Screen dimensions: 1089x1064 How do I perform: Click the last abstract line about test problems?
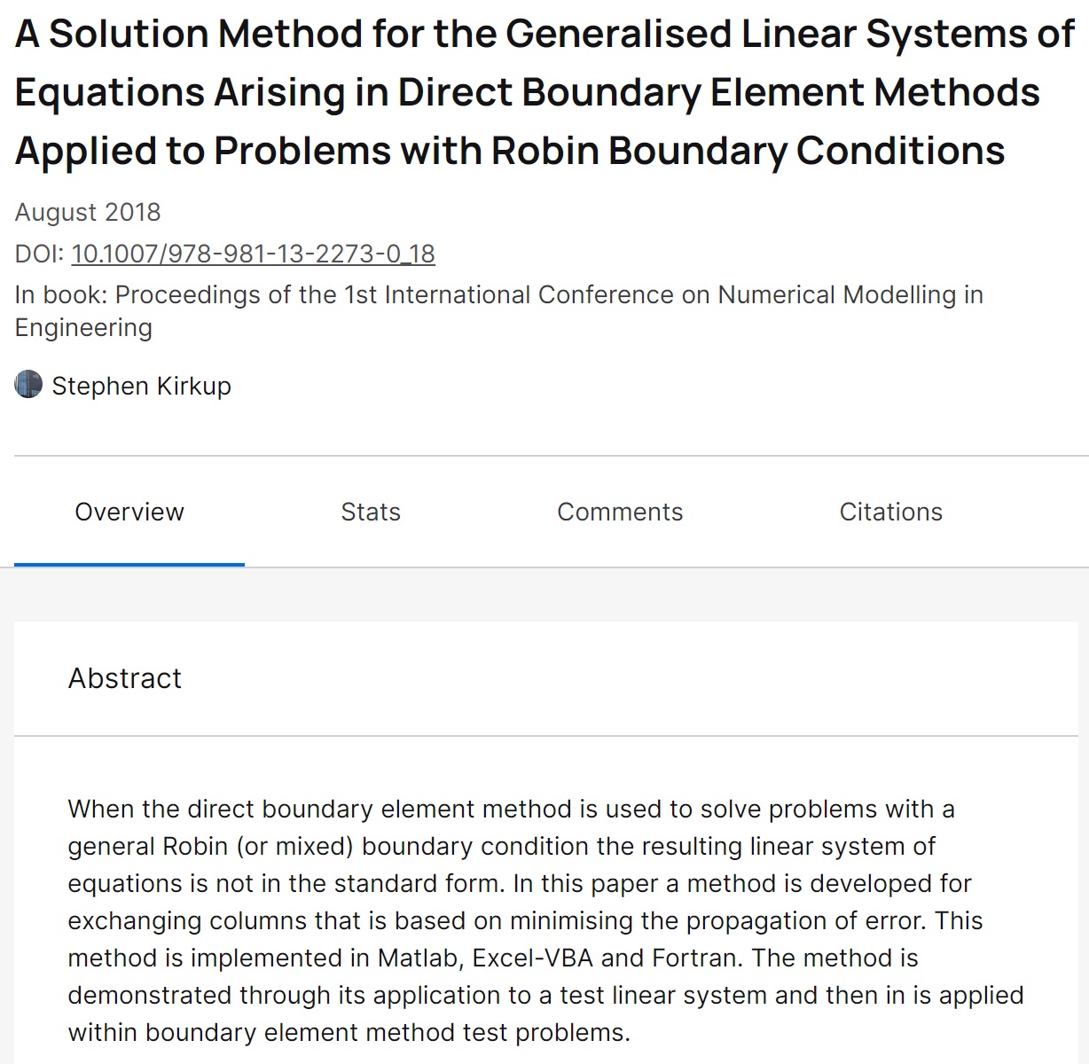point(349,1032)
